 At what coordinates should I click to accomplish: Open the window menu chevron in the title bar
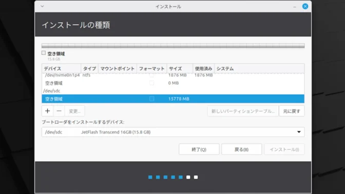(x=42, y=6)
